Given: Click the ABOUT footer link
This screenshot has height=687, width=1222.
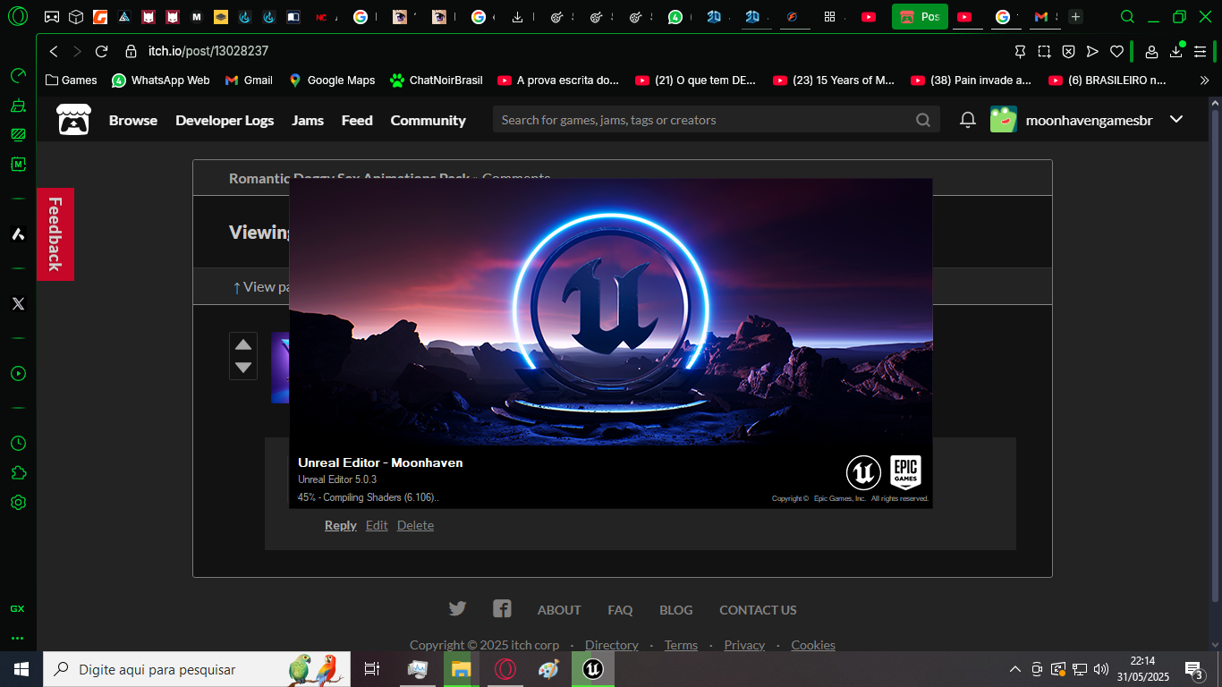Looking at the screenshot, I should (x=559, y=610).
